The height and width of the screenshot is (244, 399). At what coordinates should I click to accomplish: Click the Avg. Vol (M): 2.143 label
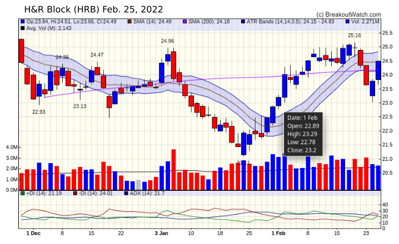tap(49, 28)
